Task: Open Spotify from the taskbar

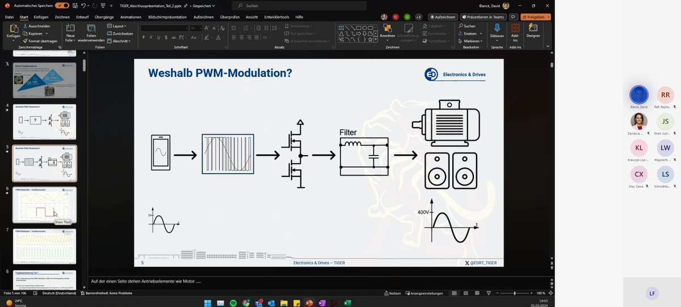Action: click(233, 303)
